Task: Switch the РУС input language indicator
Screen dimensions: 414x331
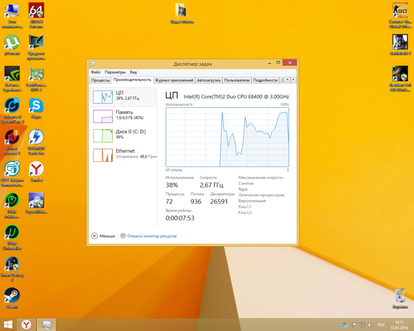Action: click(x=381, y=325)
